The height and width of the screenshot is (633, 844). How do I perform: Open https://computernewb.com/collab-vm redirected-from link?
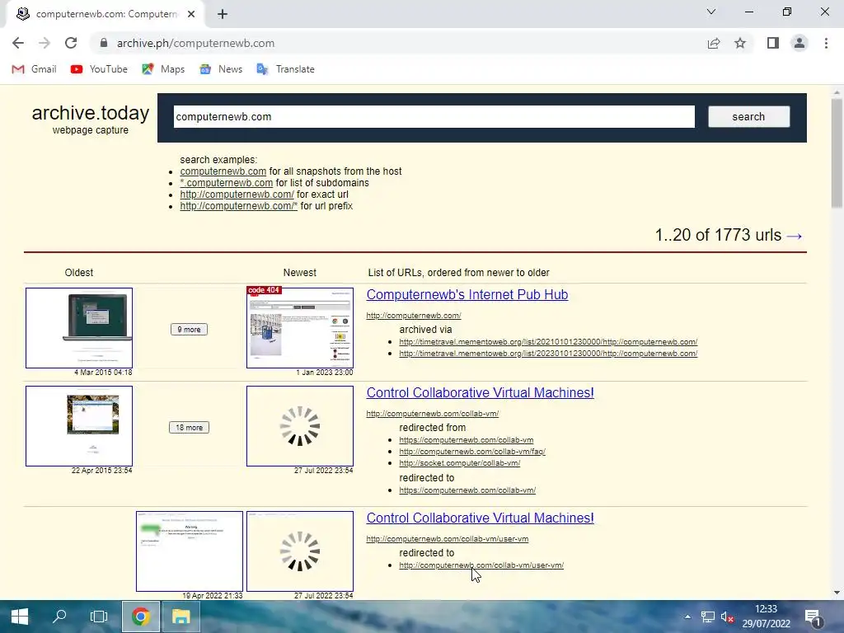point(467,440)
